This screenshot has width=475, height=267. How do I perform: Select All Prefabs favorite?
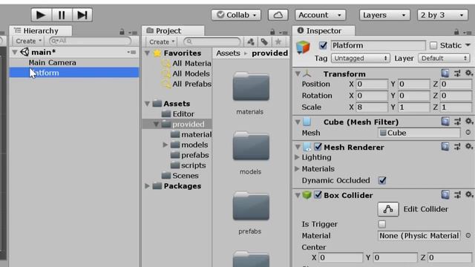(191, 84)
